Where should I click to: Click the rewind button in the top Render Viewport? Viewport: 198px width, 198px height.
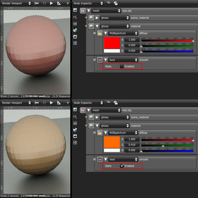pos(37,3)
